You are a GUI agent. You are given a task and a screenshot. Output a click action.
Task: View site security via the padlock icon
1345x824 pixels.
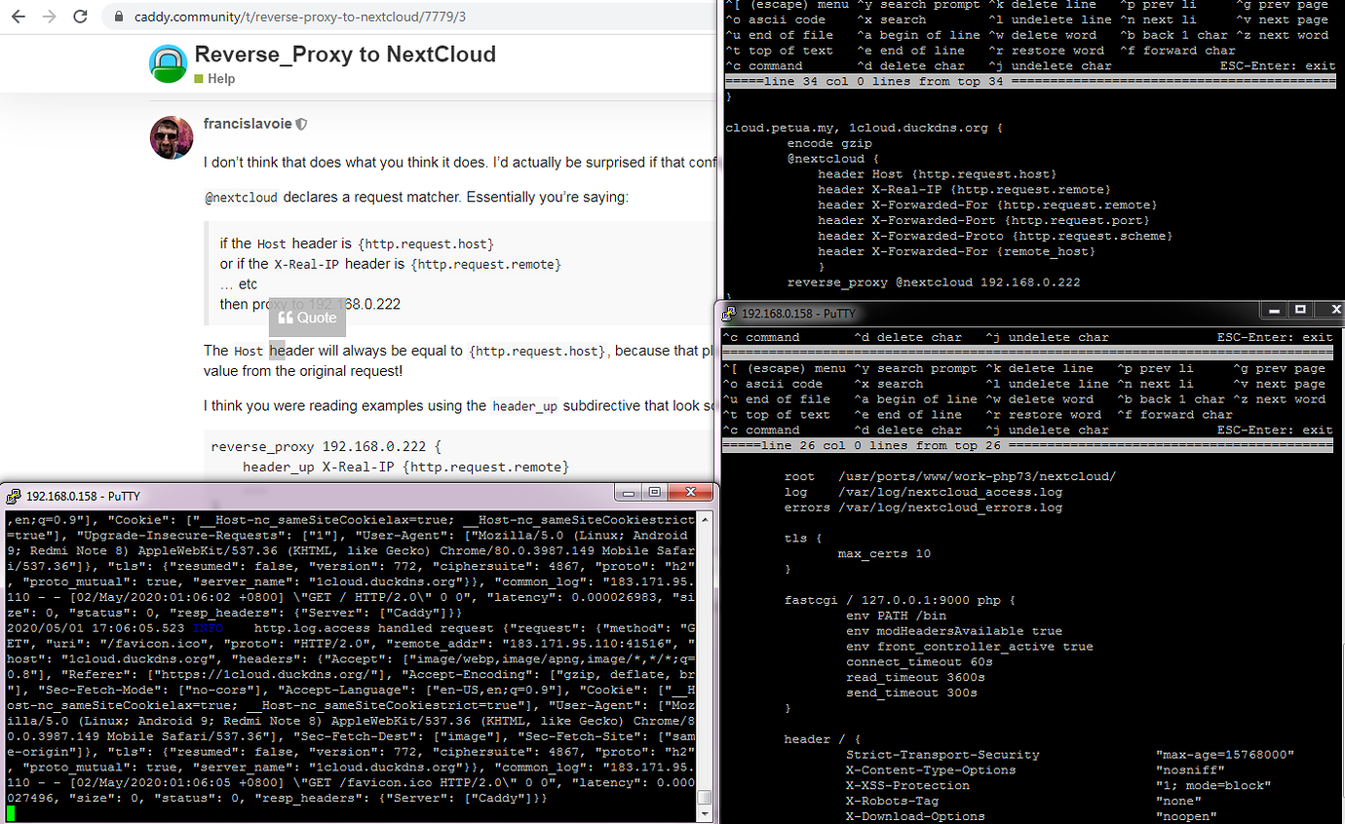[x=117, y=17]
